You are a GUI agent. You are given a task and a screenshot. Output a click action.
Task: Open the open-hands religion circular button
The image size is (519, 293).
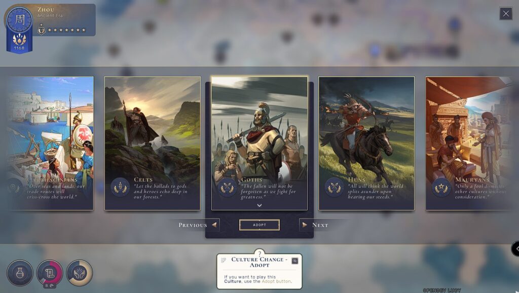(80, 273)
